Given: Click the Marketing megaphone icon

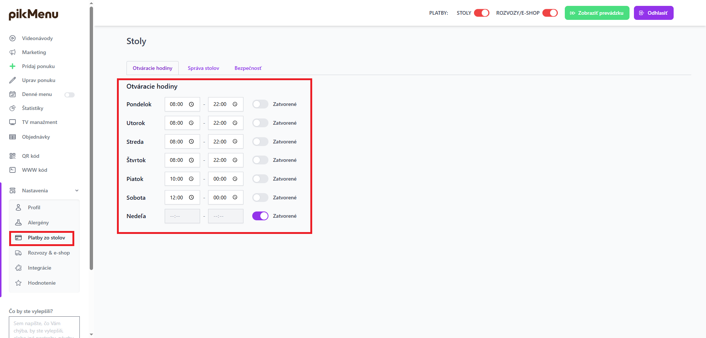Looking at the screenshot, I should [13, 52].
